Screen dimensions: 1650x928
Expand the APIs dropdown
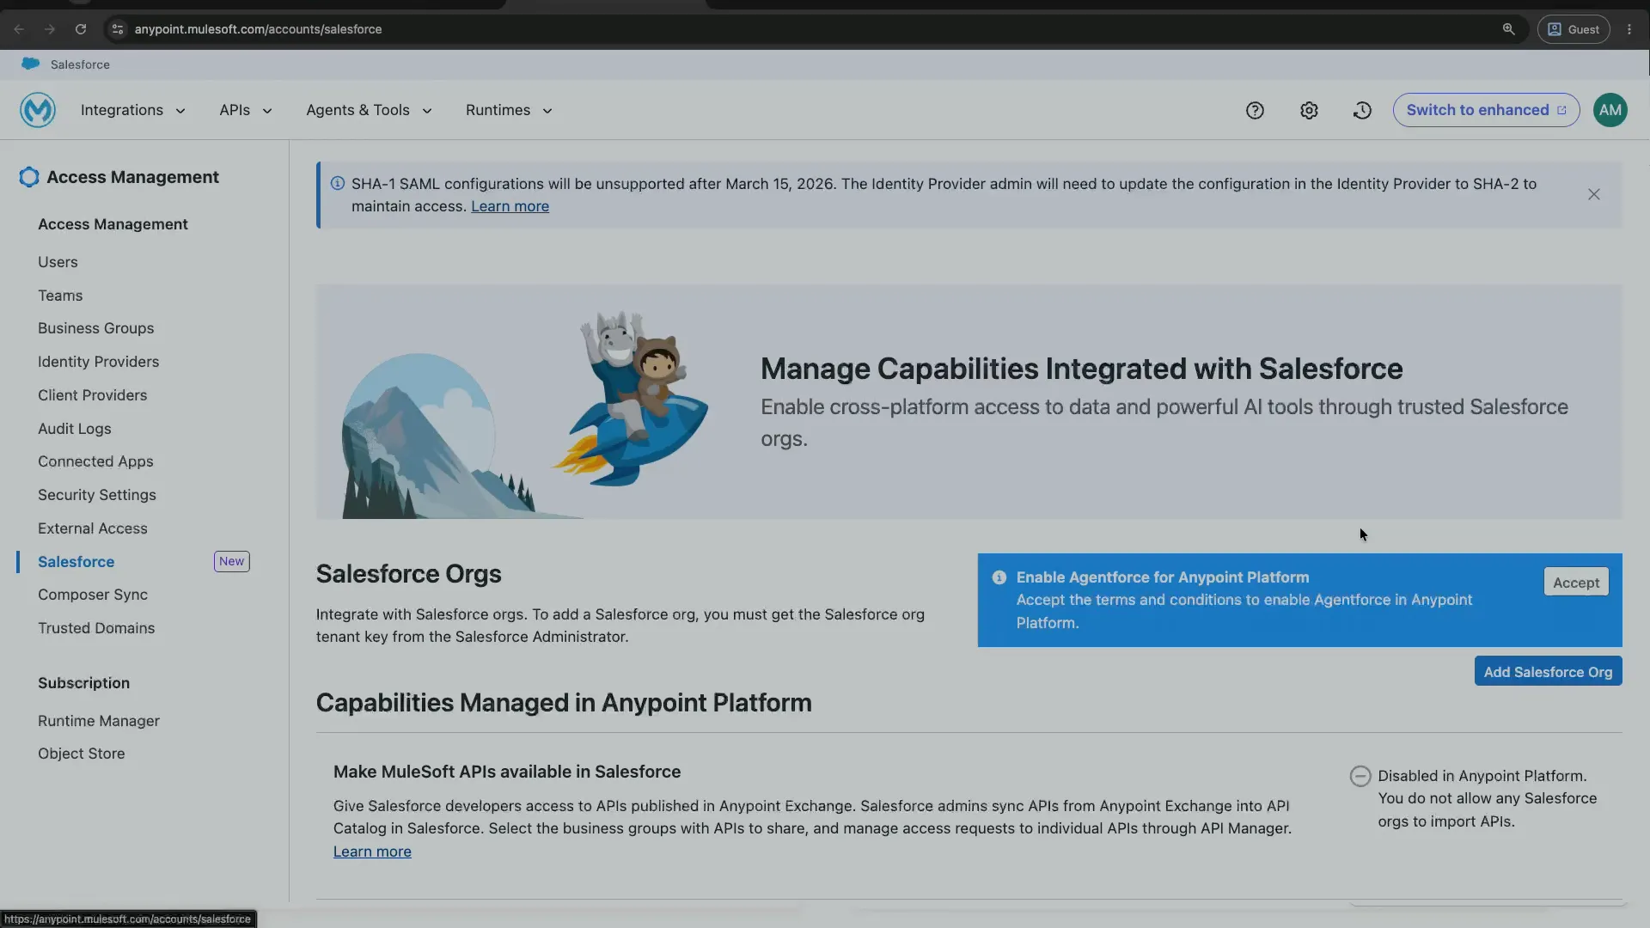click(x=246, y=110)
